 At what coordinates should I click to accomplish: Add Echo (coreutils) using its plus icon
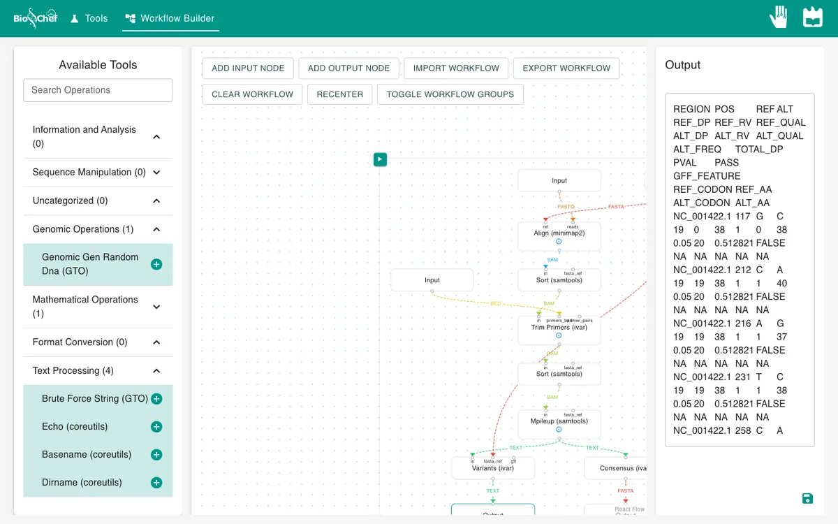coord(156,427)
